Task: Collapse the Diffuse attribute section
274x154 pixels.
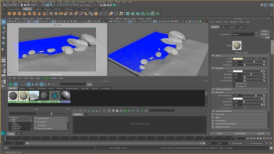Action: [x=213, y=56]
